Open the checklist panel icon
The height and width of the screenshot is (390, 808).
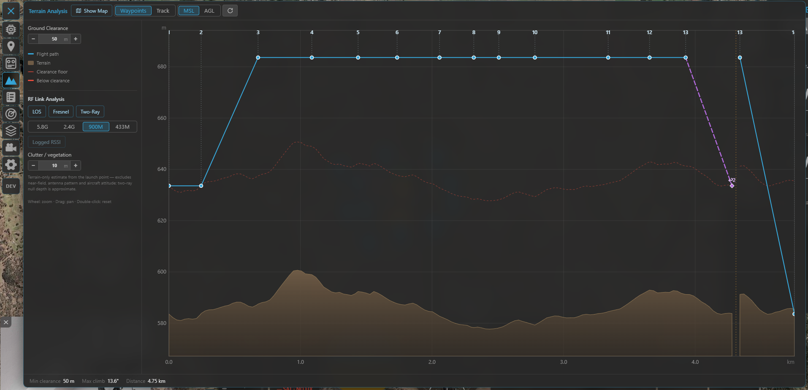pos(11,97)
